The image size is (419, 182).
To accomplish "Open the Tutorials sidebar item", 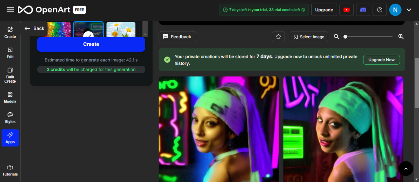I will click(x=10, y=170).
